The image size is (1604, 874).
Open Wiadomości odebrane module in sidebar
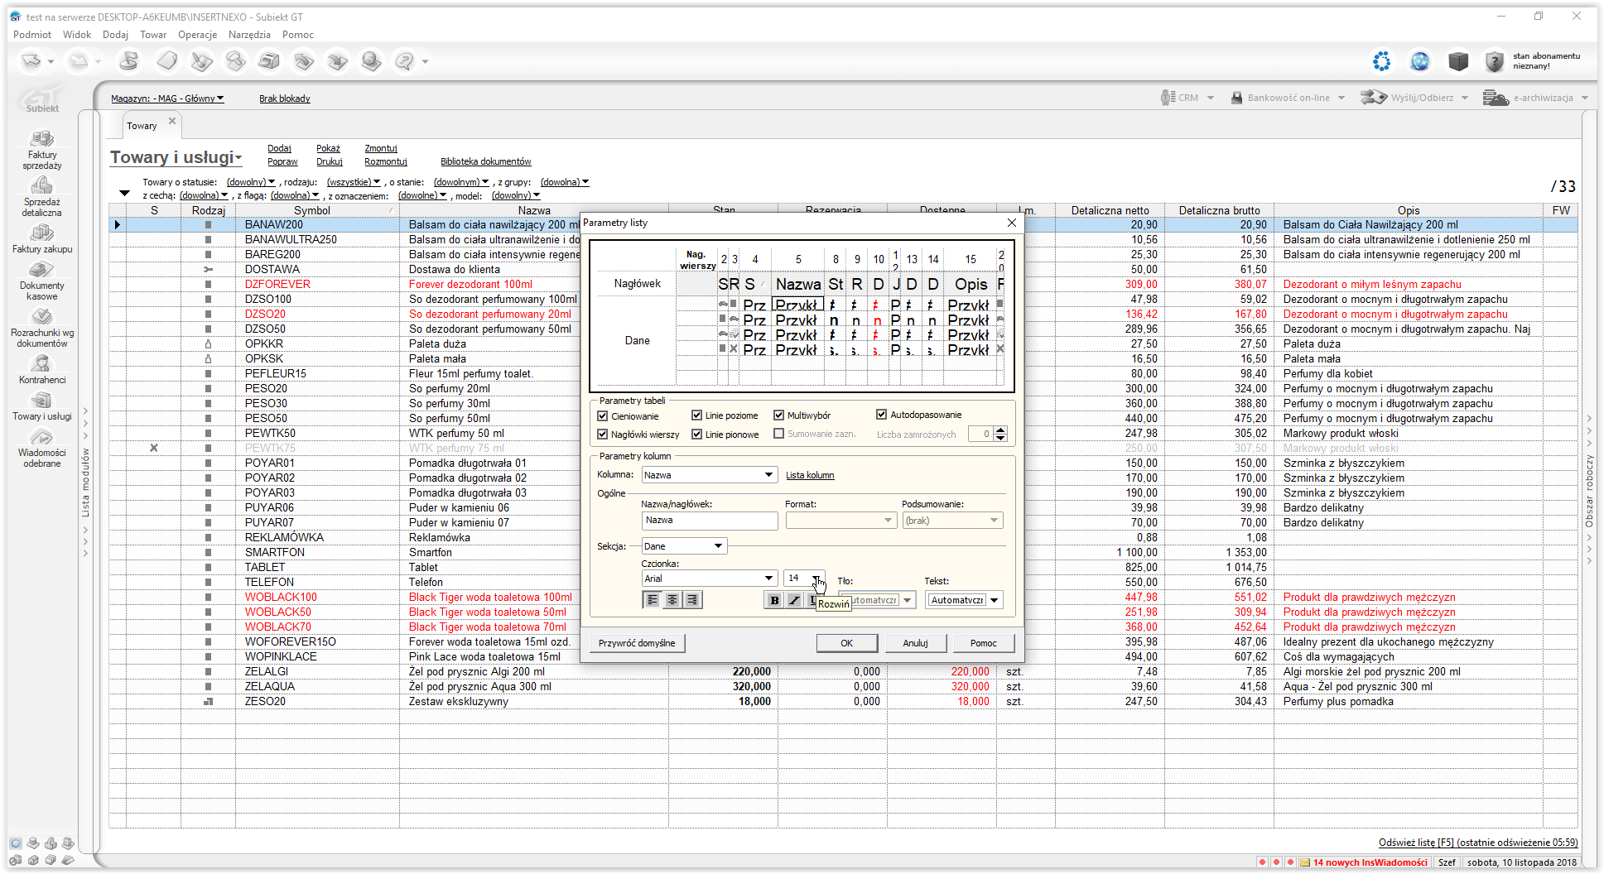tap(42, 449)
